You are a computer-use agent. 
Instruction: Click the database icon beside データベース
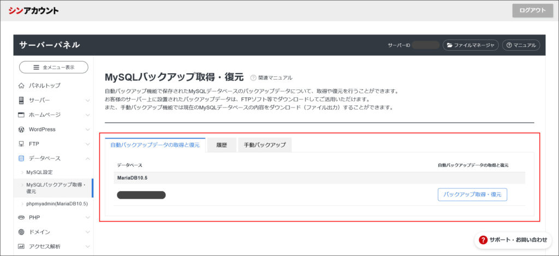point(21,158)
